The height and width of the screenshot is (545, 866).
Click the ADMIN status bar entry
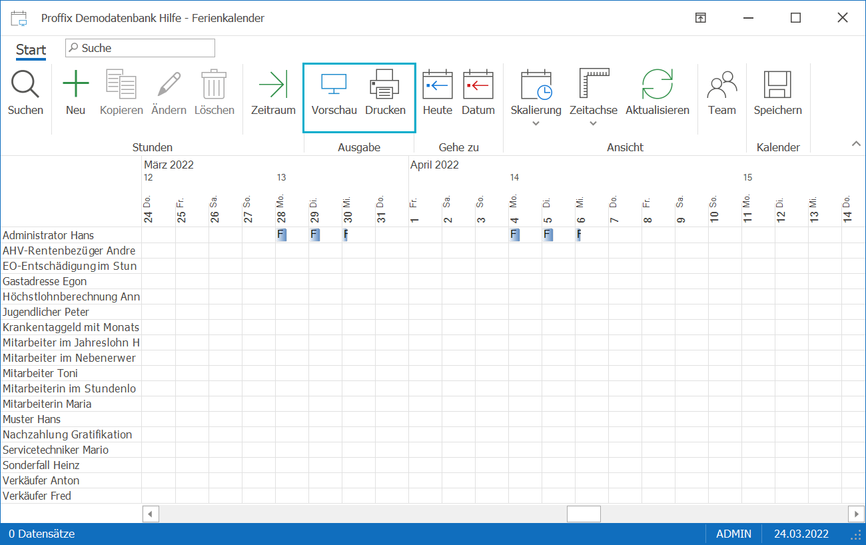(x=733, y=534)
